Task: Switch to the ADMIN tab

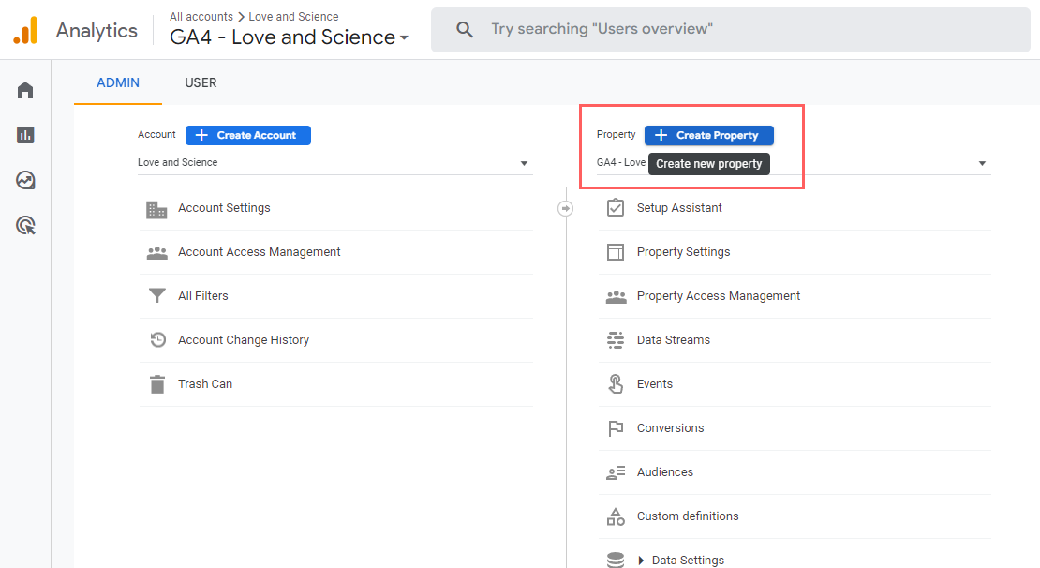Action: pos(118,82)
